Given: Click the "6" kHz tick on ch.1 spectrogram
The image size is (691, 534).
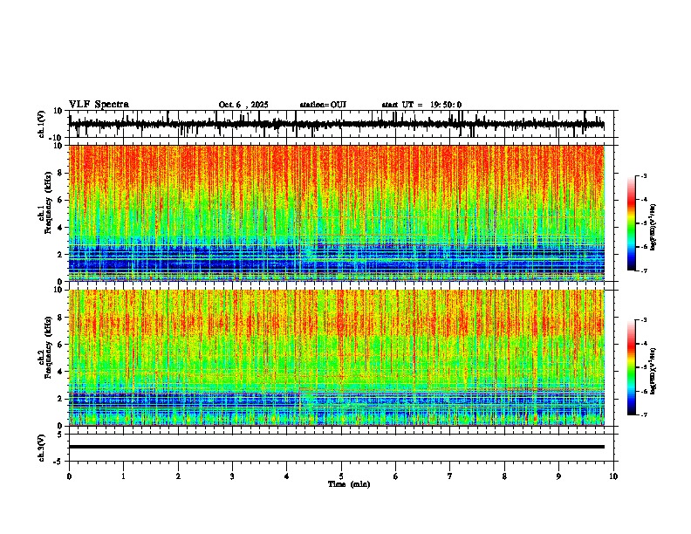Looking at the screenshot, I should click(x=60, y=200).
